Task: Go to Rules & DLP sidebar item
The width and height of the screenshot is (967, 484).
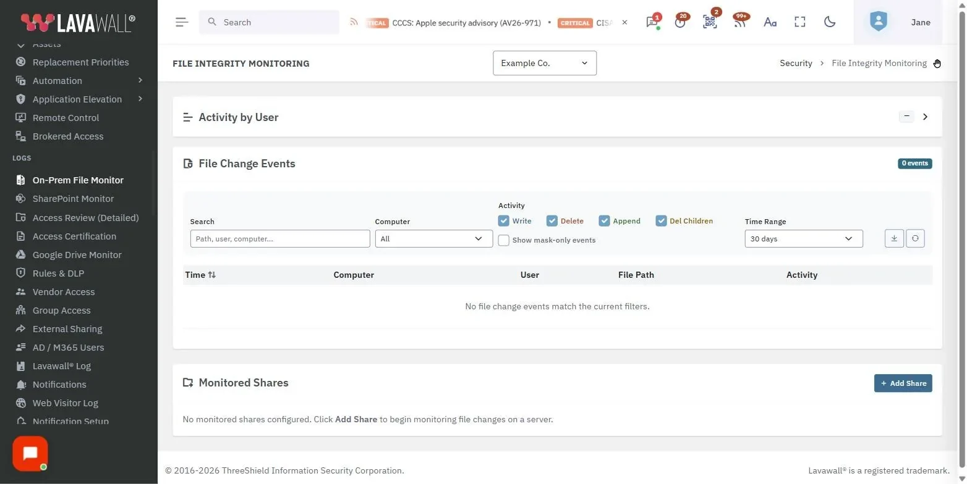Action: tap(58, 273)
